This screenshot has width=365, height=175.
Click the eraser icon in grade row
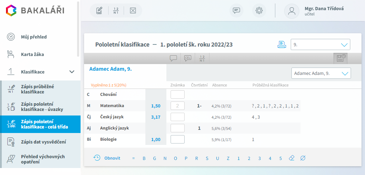click(x=292, y=158)
